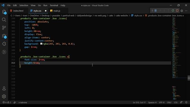Screen dimensions: 190x107
Task: Expand the cake website breadcrumb segment
Action: [122, 15]
